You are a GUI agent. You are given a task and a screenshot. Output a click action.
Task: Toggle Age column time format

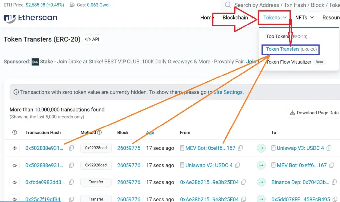pyautogui.click(x=150, y=132)
